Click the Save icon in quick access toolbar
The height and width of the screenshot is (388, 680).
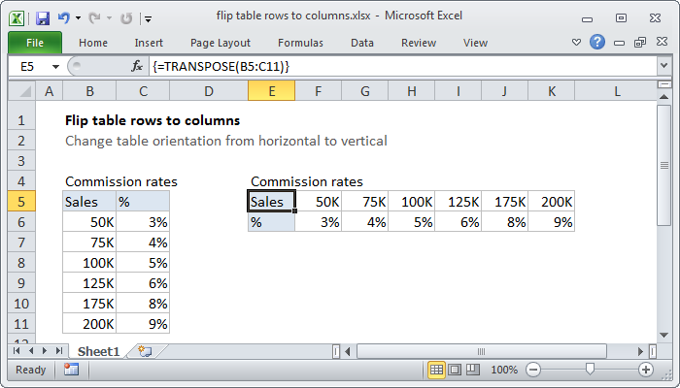[42, 17]
